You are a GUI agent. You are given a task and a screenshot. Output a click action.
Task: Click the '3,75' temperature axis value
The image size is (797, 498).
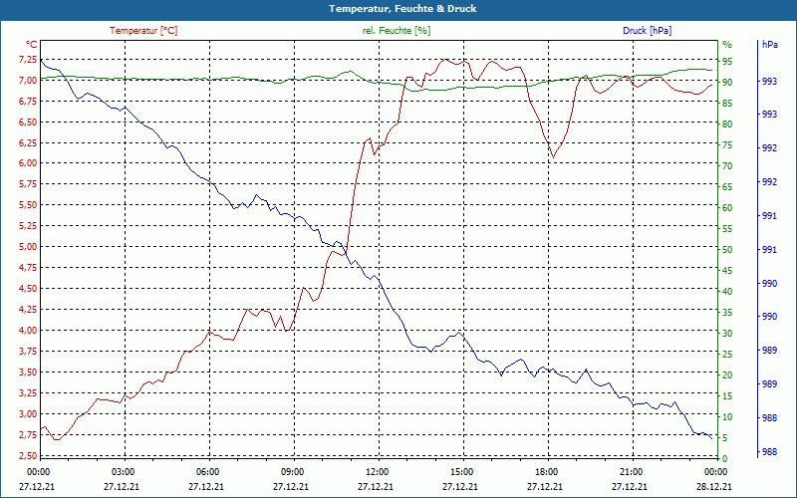28,352
